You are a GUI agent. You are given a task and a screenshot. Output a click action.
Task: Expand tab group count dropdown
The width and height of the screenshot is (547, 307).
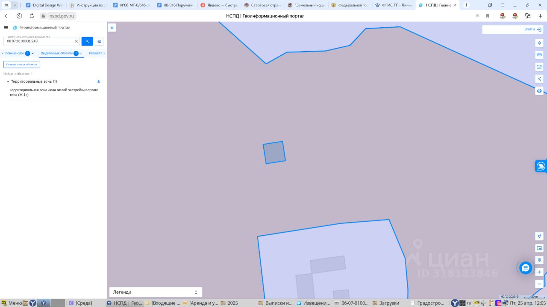pyautogui.click(x=15, y=5)
